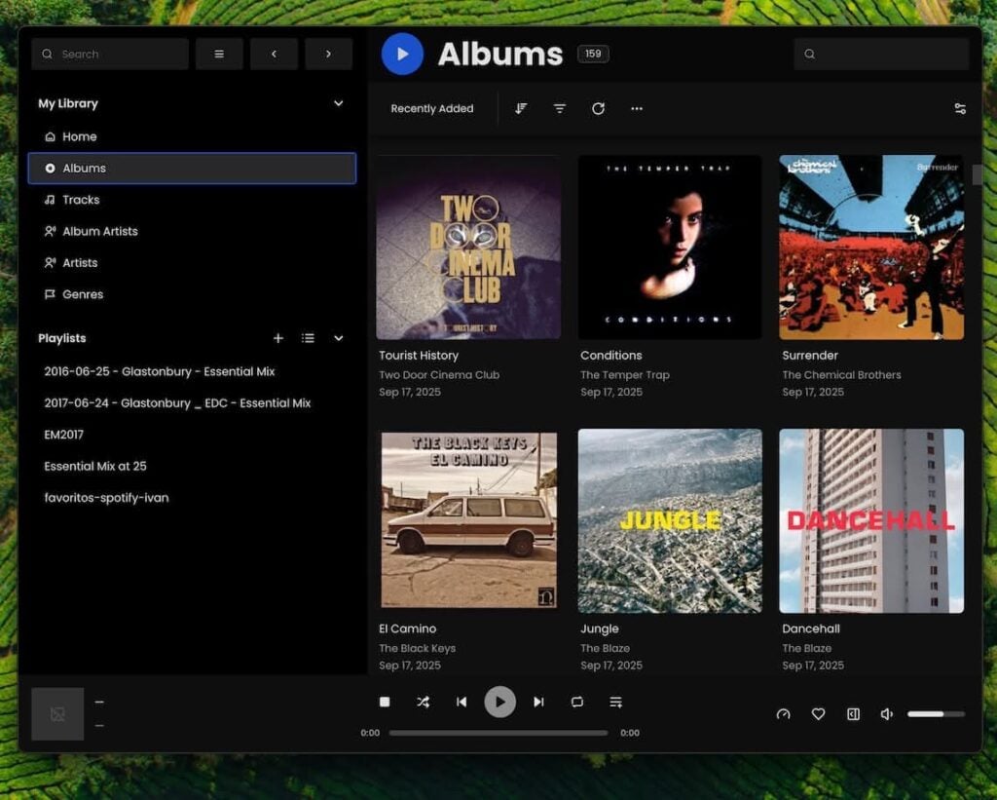Refresh the Albums library view
This screenshot has width=997, height=800.
598,108
